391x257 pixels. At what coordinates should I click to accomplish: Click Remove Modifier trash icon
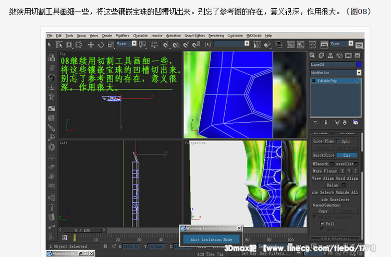[x=345, y=122]
